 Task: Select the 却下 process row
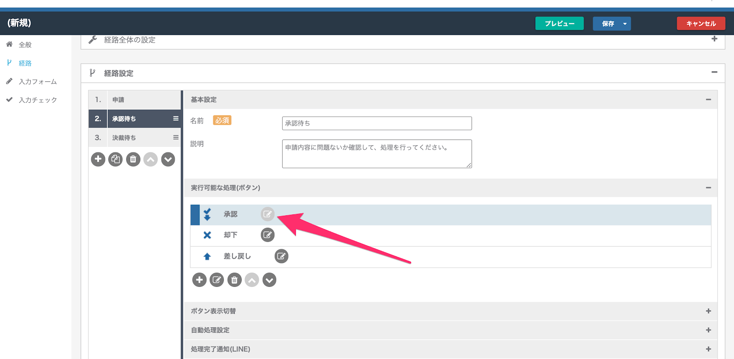tap(450, 236)
